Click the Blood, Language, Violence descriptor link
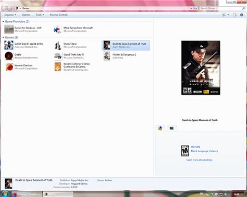This screenshot has width=247, height=197. pyautogui.click(x=204, y=151)
